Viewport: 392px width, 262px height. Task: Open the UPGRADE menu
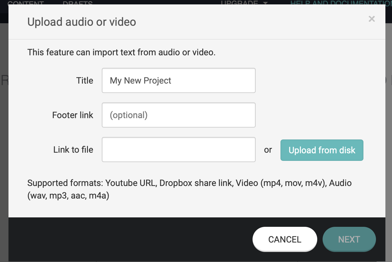240,3
